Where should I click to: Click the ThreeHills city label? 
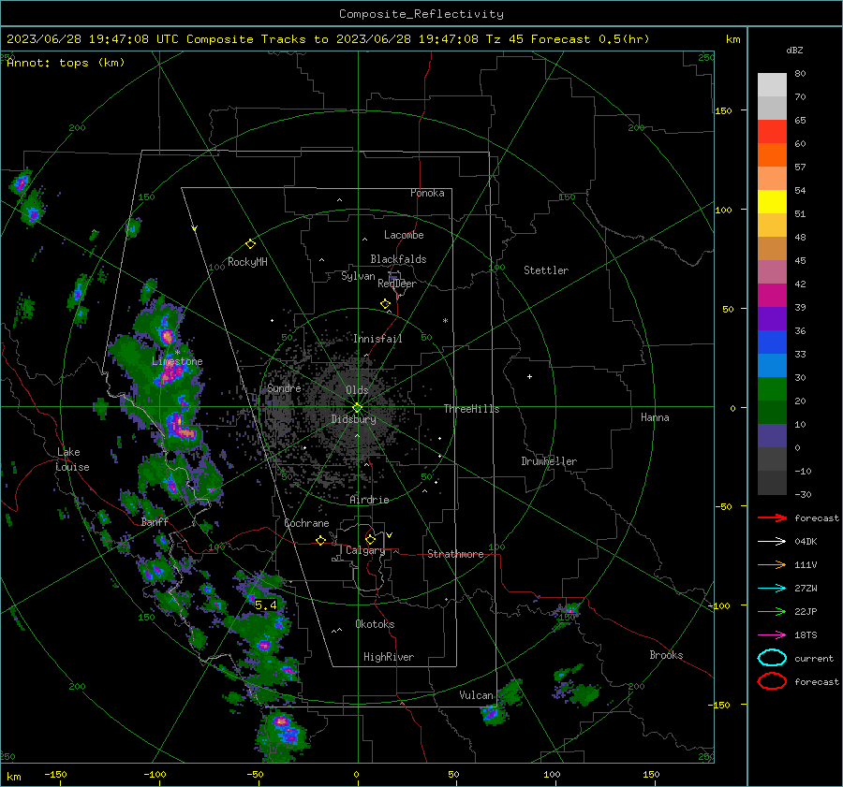pyautogui.click(x=471, y=409)
